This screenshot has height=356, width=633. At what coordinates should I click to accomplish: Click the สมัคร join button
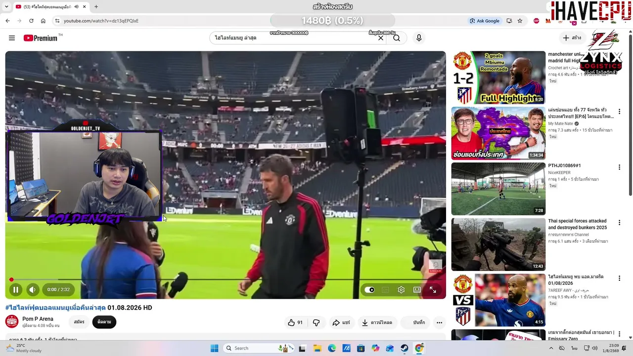79,322
